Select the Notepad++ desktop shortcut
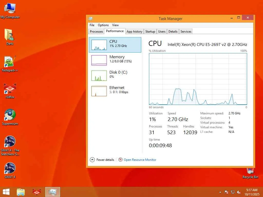 (x=10, y=64)
